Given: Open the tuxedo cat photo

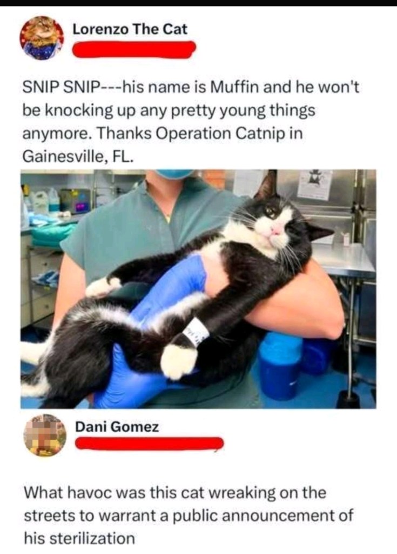Looking at the screenshot, I should click(x=198, y=289).
